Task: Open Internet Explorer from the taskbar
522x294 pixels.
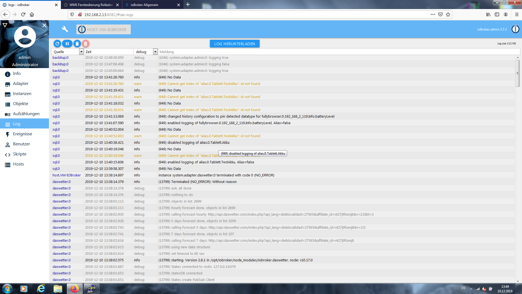Action: click(41, 289)
